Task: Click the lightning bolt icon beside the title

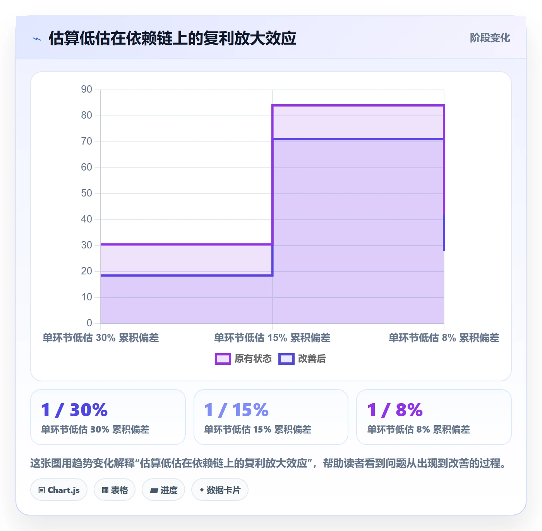Action: point(37,39)
